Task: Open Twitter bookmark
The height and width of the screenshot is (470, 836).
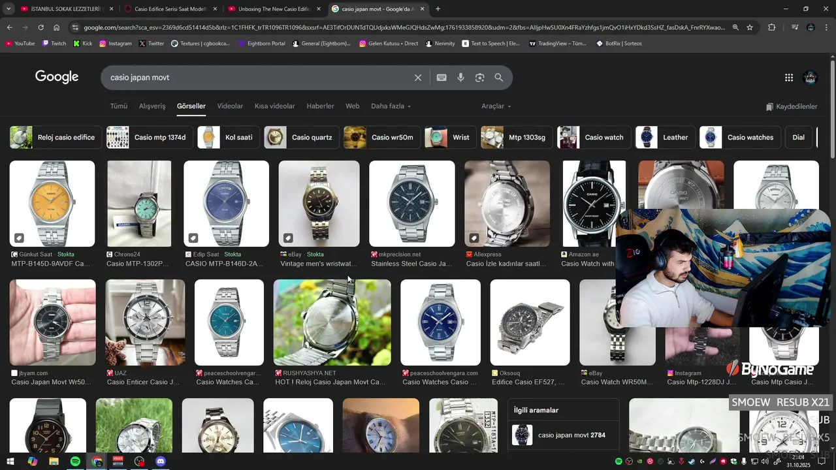Action: click(x=152, y=44)
